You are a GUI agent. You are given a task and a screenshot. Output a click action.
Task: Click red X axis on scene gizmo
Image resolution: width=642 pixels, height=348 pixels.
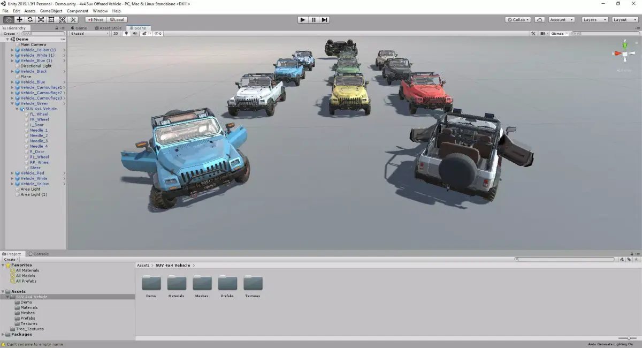click(x=617, y=53)
